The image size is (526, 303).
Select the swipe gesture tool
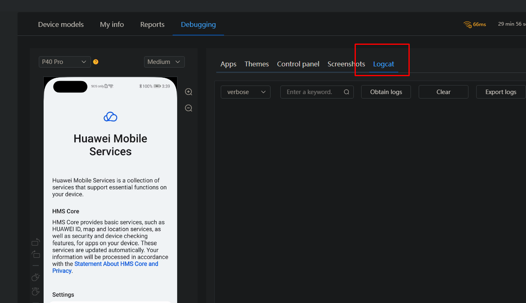36,291
